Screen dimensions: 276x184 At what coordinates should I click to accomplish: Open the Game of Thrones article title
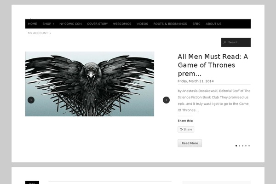213,65
